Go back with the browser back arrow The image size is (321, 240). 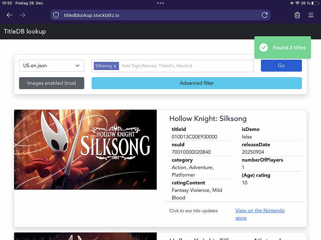[x=10, y=15]
